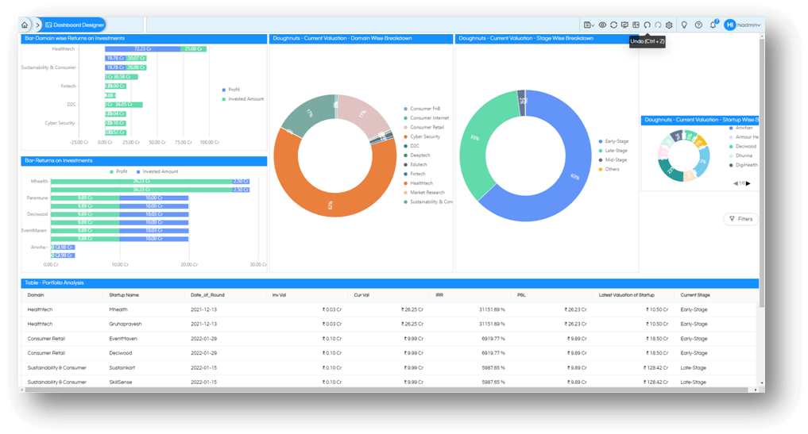808x434 pixels.
Task: Toggle Early-Stage legend entry
Action: tap(613, 141)
